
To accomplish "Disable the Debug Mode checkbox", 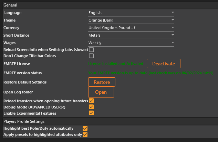I will click(x=91, y=107).
